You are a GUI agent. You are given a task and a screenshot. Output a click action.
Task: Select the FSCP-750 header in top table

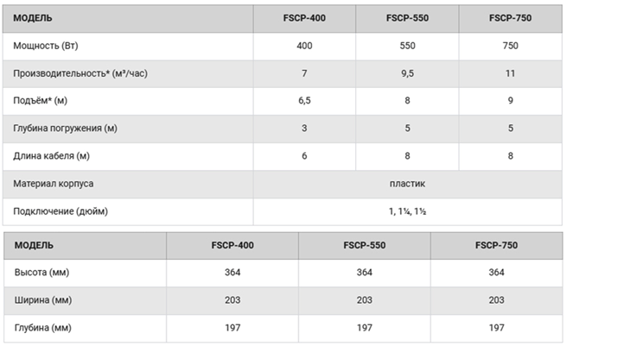[510, 18]
